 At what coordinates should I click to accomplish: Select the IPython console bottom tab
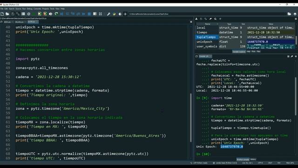point(243,160)
